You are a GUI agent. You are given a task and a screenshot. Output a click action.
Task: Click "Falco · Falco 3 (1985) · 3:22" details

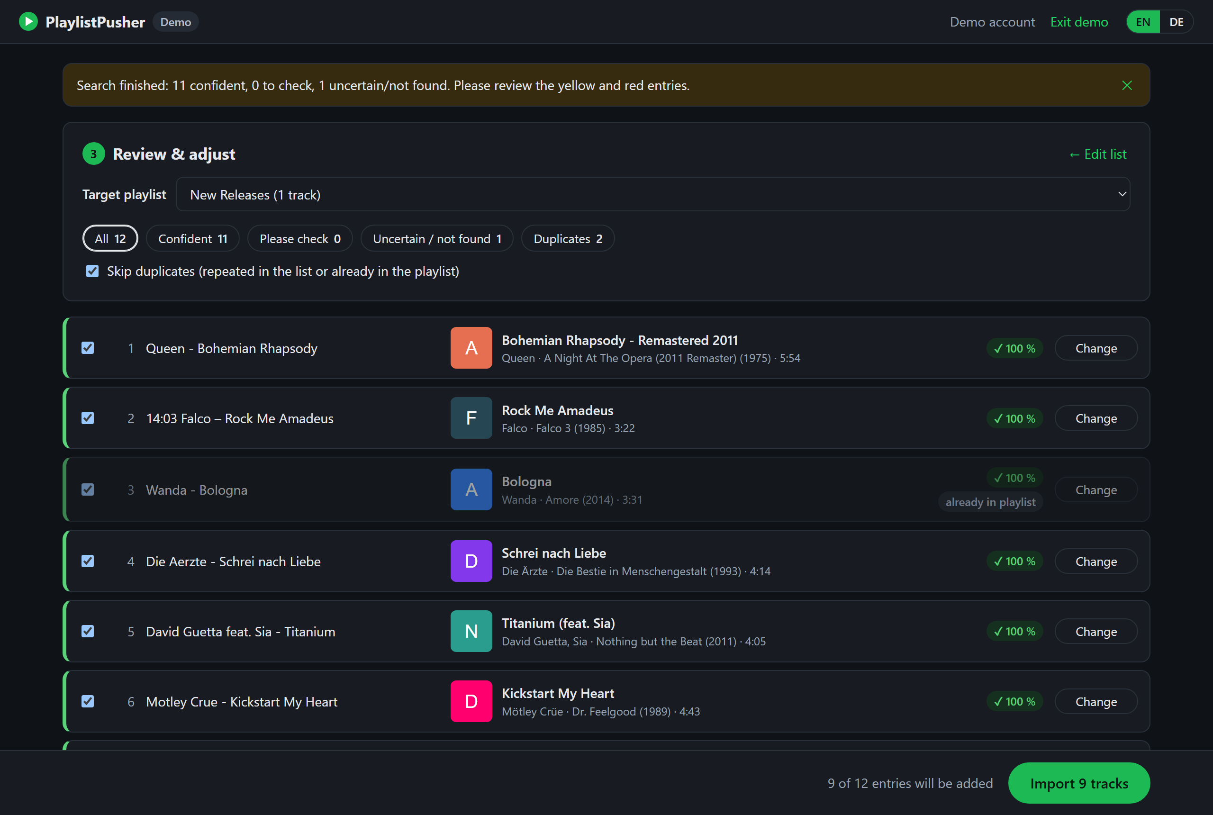pos(568,428)
